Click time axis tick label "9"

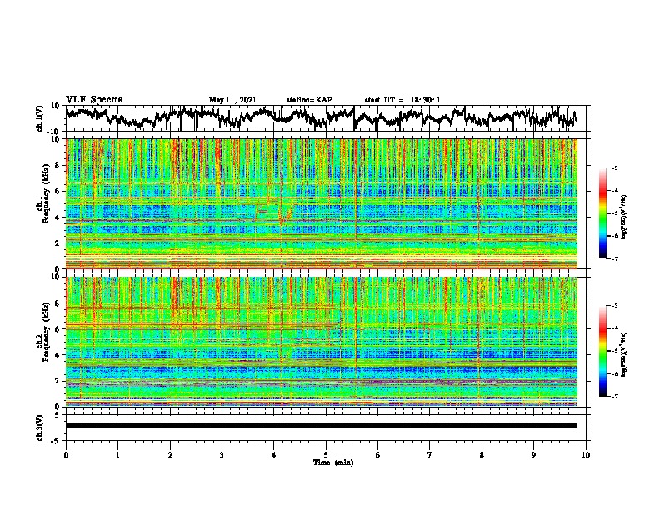(533, 454)
